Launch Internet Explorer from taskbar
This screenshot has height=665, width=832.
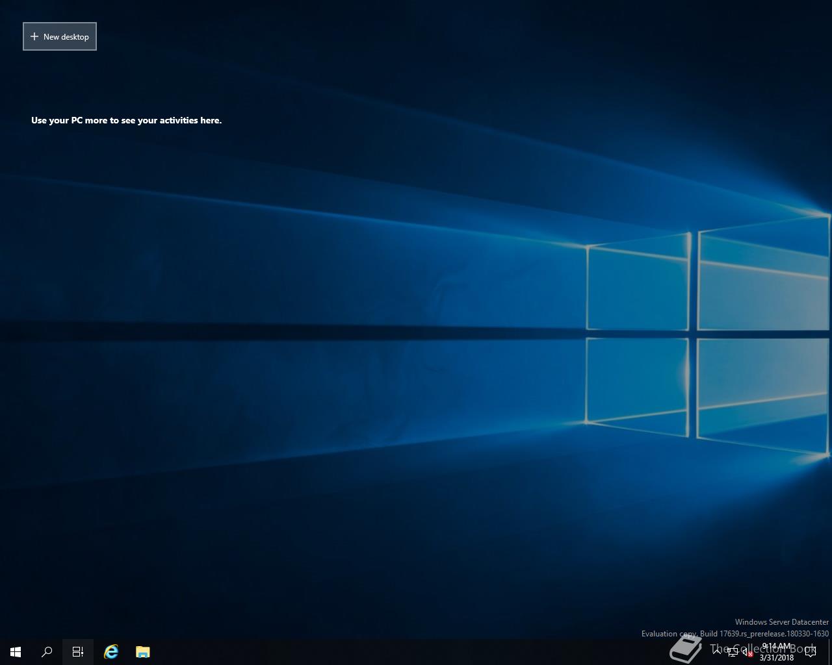point(111,652)
